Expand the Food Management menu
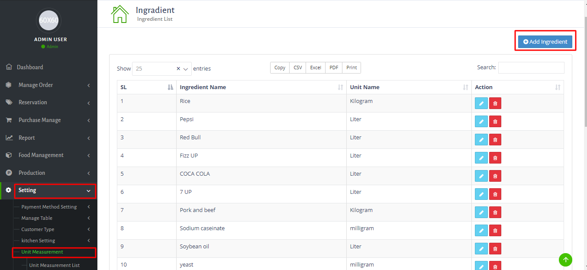The width and height of the screenshot is (587, 270). click(41, 155)
